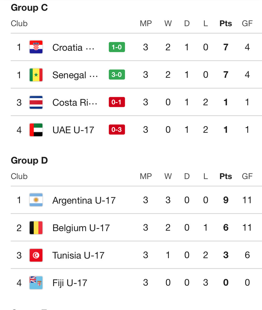Select the Tunisia U-17 team name
262x310 pixels.
[x=78, y=255]
